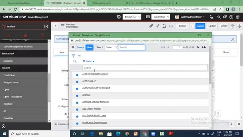243x137 pixels.
Task: Select the ACME Refrigerator Support group
Action: click(x=95, y=74)
